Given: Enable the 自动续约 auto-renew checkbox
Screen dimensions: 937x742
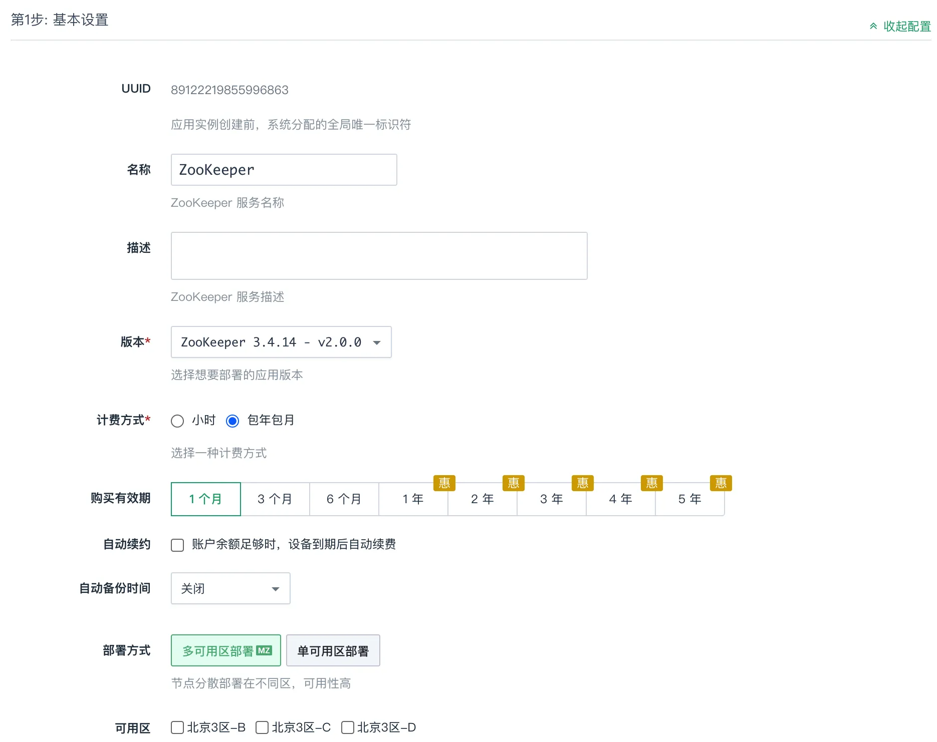Looking at the screenshot, I should point(177,545).
